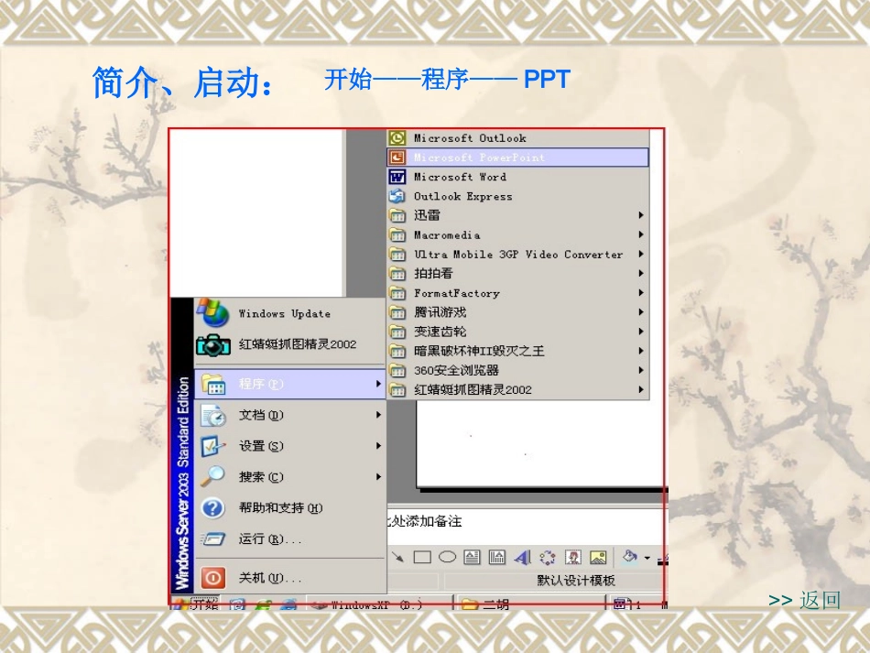Image resolution: width=870 pixels, height=653 pixels.
Task: Click the camera icon for 红蜻蜓抓图精灵2002
Action: 213,344
